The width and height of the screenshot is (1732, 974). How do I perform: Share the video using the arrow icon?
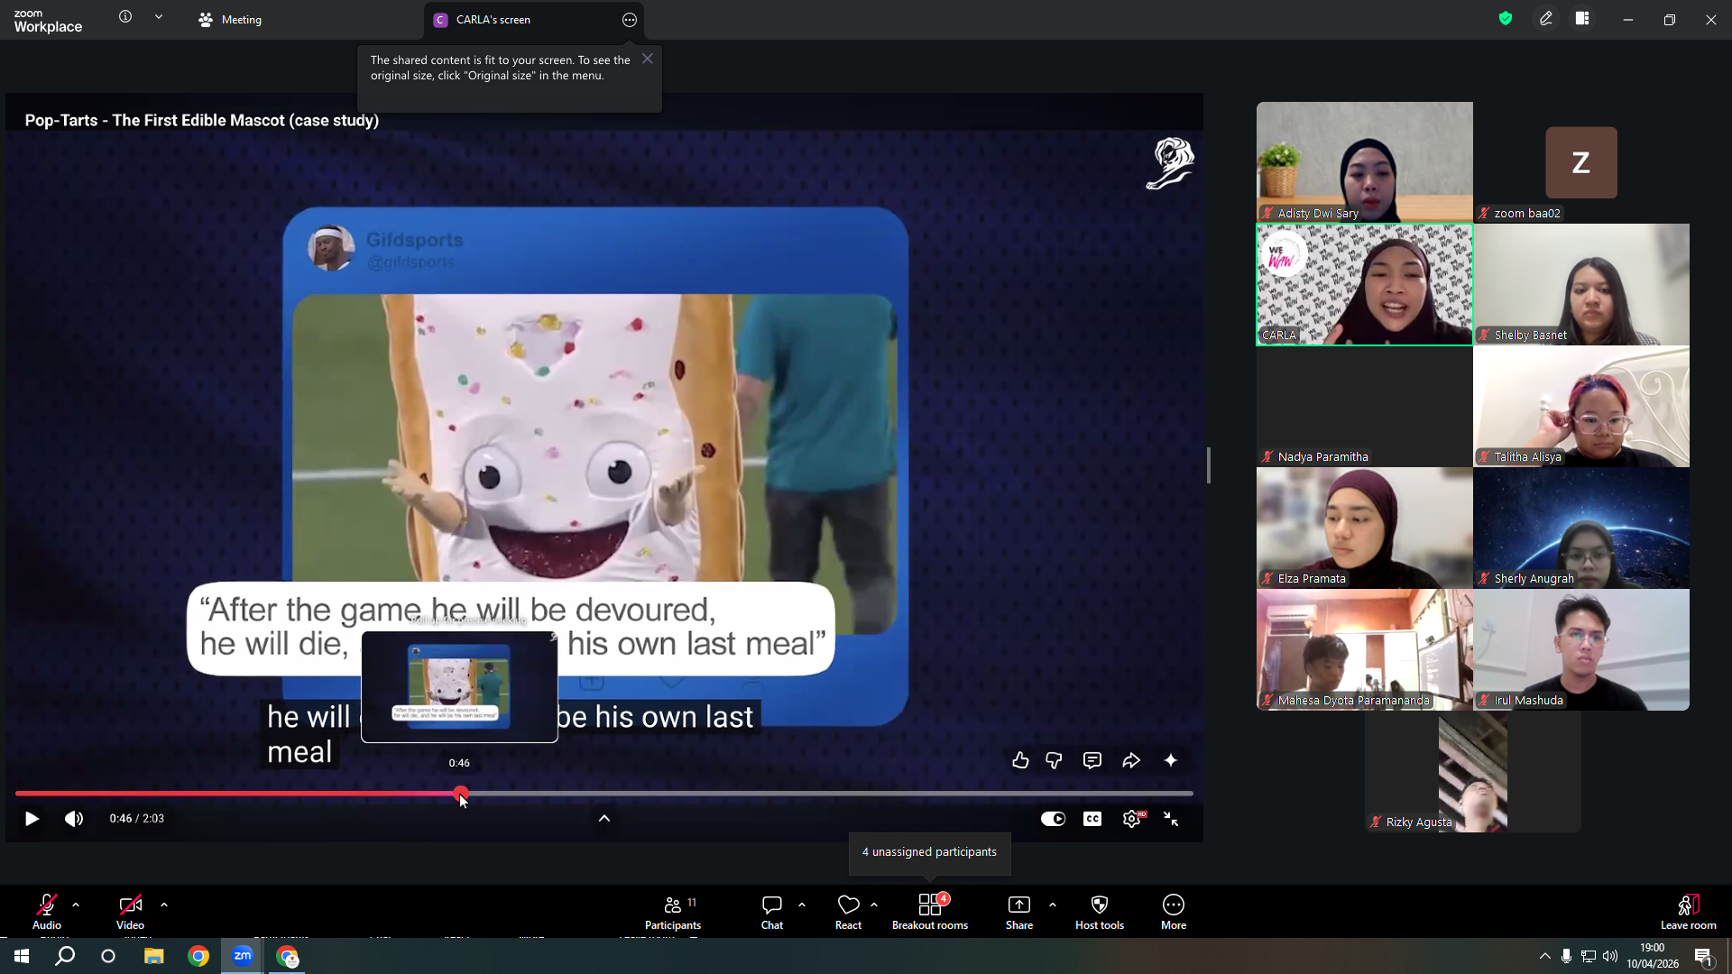1131,760
